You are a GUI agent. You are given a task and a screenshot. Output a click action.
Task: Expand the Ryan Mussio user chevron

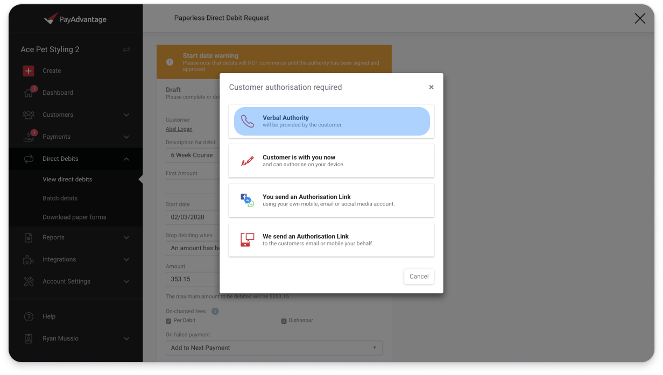click(126, 338)
